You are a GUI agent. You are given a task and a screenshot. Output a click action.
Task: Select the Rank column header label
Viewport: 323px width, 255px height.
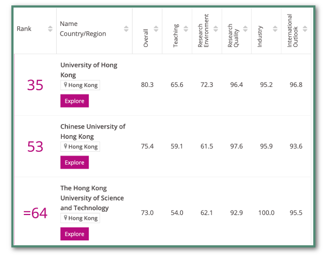pos(24,29)
